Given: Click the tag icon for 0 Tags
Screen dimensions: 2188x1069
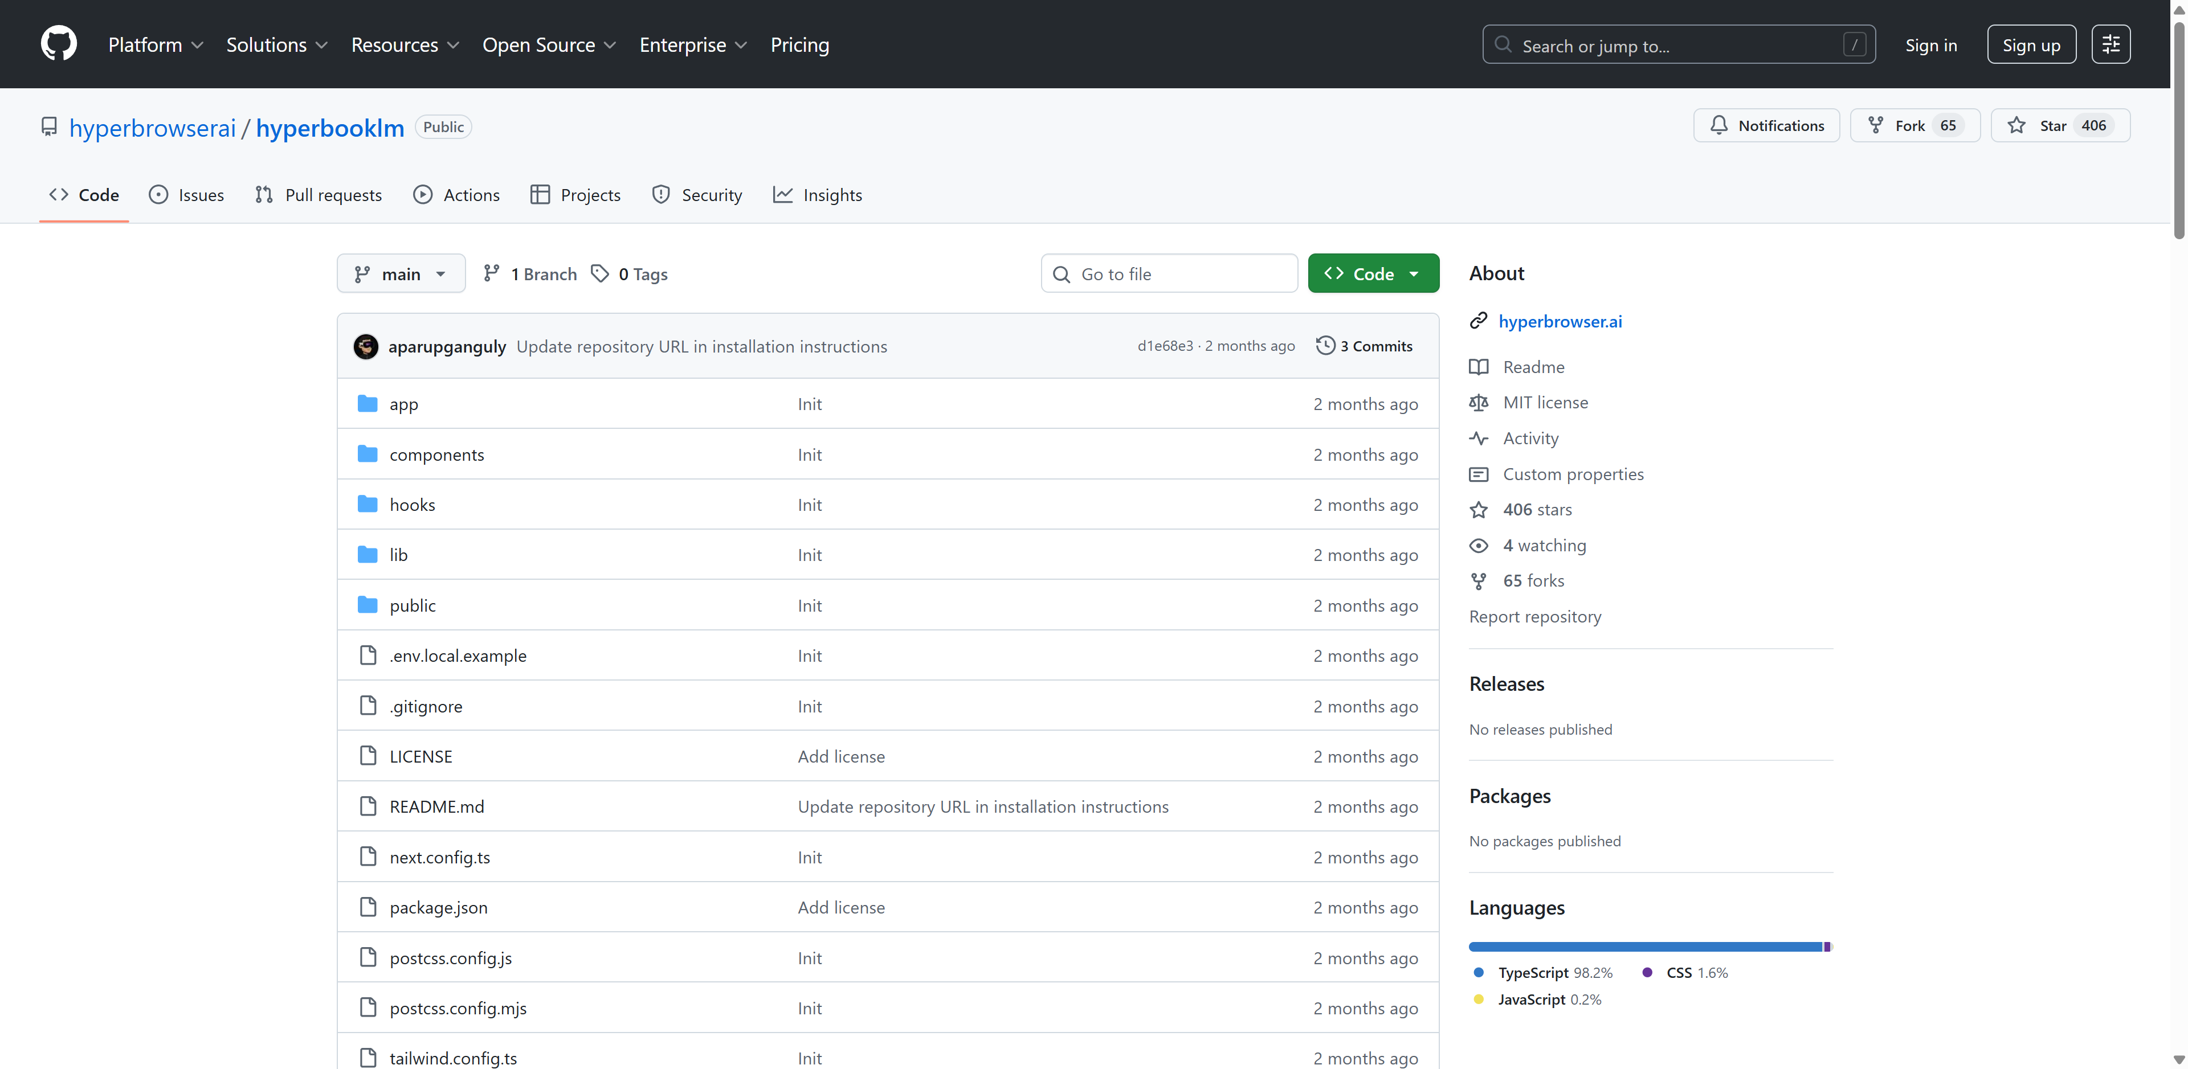Looking at the screenshot, I should pos(601,273).
